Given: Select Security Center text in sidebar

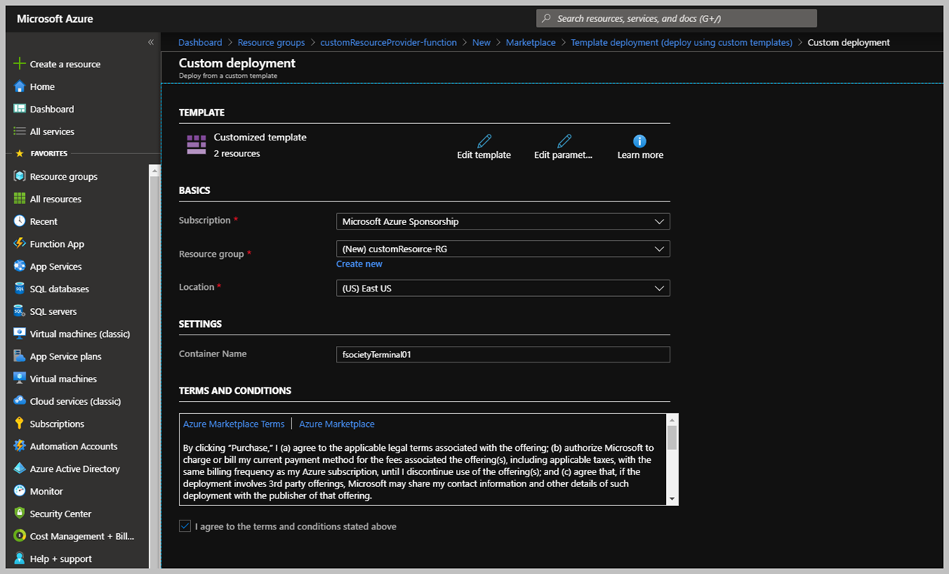Looking at the screenshot, I should (x=60, y=514).
